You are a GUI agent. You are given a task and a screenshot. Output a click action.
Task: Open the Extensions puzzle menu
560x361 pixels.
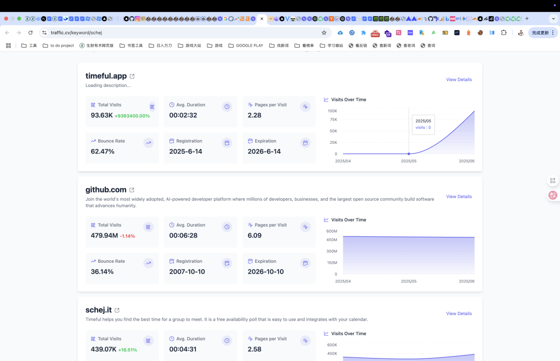(x=503, y=33)
